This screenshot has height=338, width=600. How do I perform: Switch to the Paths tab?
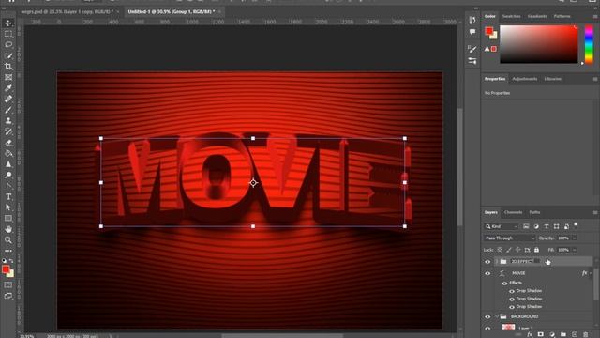[x=534, y=212]
